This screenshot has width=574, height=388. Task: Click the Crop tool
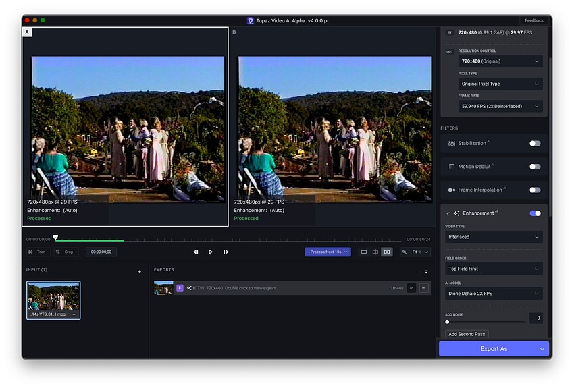coord(65,252)
